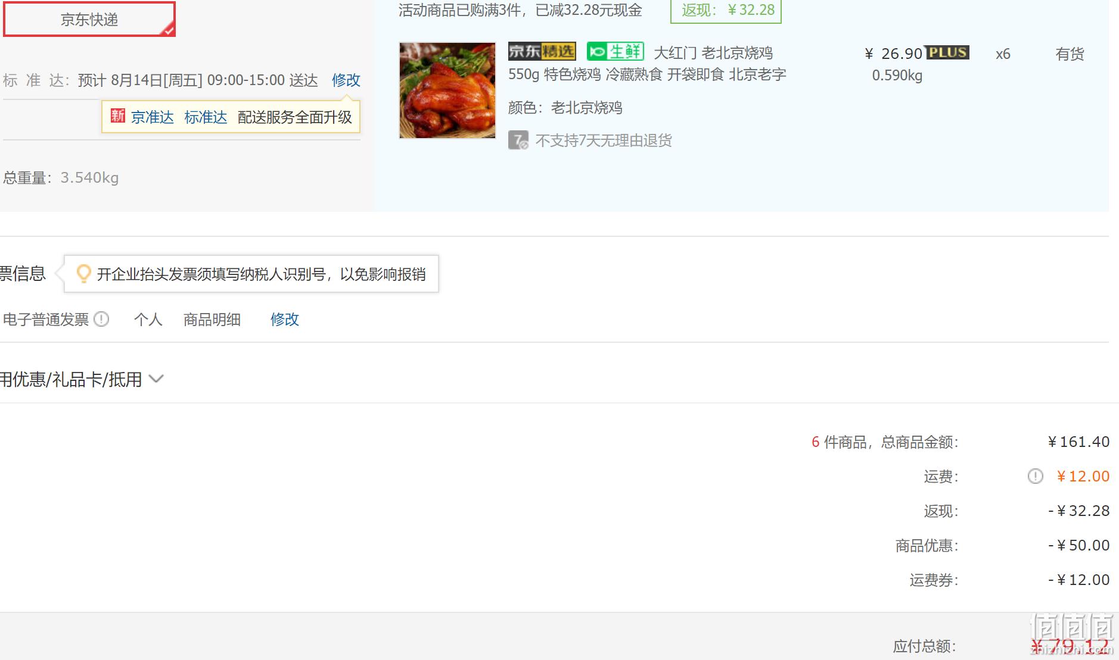
Task: Click the 总重量 3.540kg text
Action: (61, 178)
